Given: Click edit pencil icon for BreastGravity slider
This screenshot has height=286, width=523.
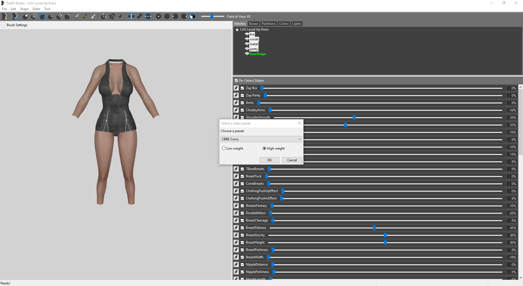Looking at the screenshot, I should click(236, 235).
